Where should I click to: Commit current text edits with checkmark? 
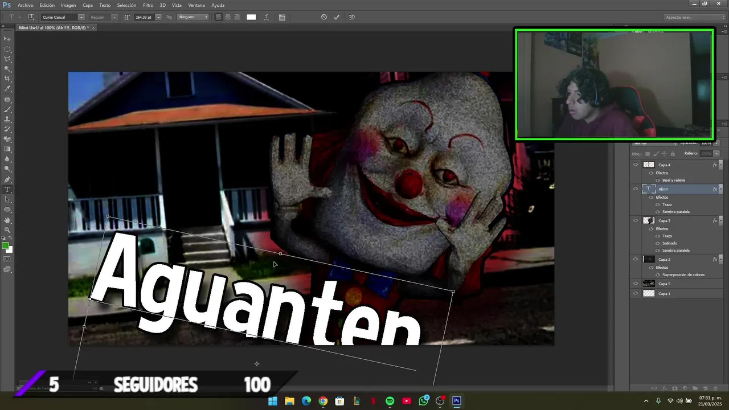(337, 17)
